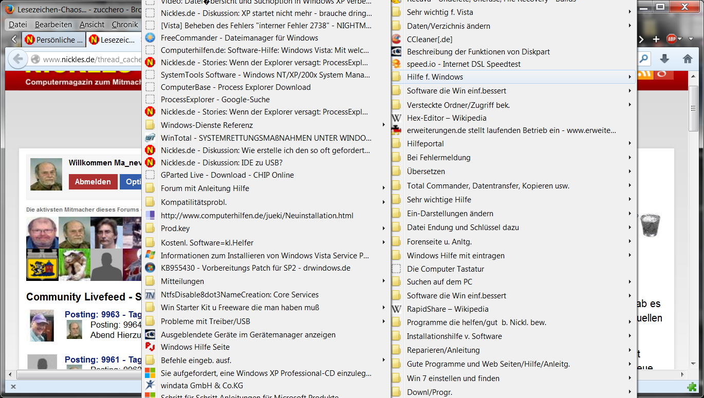Open Informationen zum Installieren Vista Service Pack
Screen dimensions: 704x398
point(265,256)
